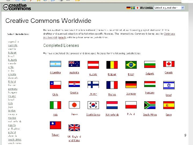Open the South Korea link under flag
Viewport: 193px width, 145px height.
pyautogui.click(x=93, y=115)
